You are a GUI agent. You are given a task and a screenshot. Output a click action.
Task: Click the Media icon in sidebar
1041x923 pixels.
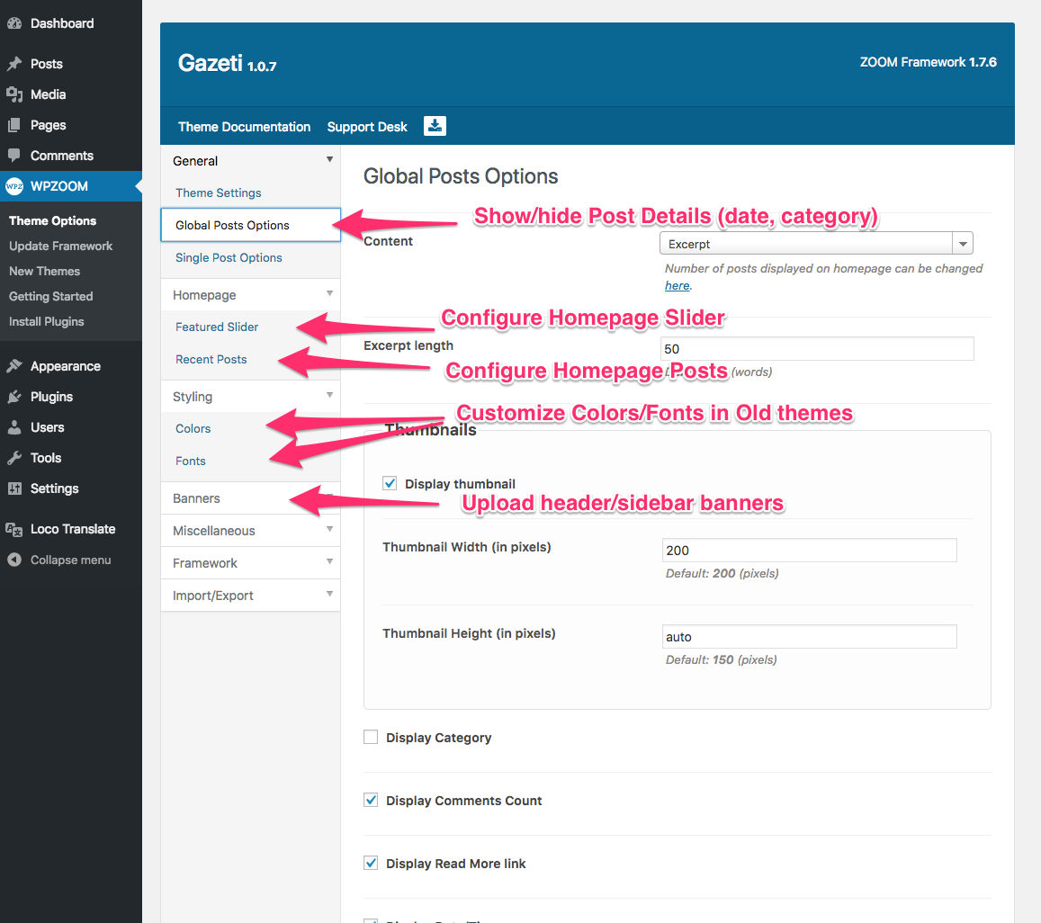pyautogui.click(x=14, y=94)
